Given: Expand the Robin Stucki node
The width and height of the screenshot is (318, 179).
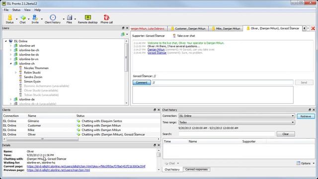Looking at the screenshot, I should (x=15, y=73).
